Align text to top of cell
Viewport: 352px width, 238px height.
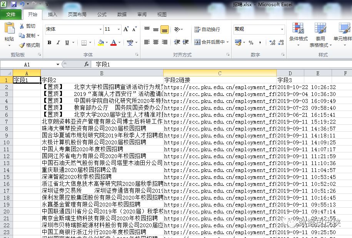click(147, 29)
